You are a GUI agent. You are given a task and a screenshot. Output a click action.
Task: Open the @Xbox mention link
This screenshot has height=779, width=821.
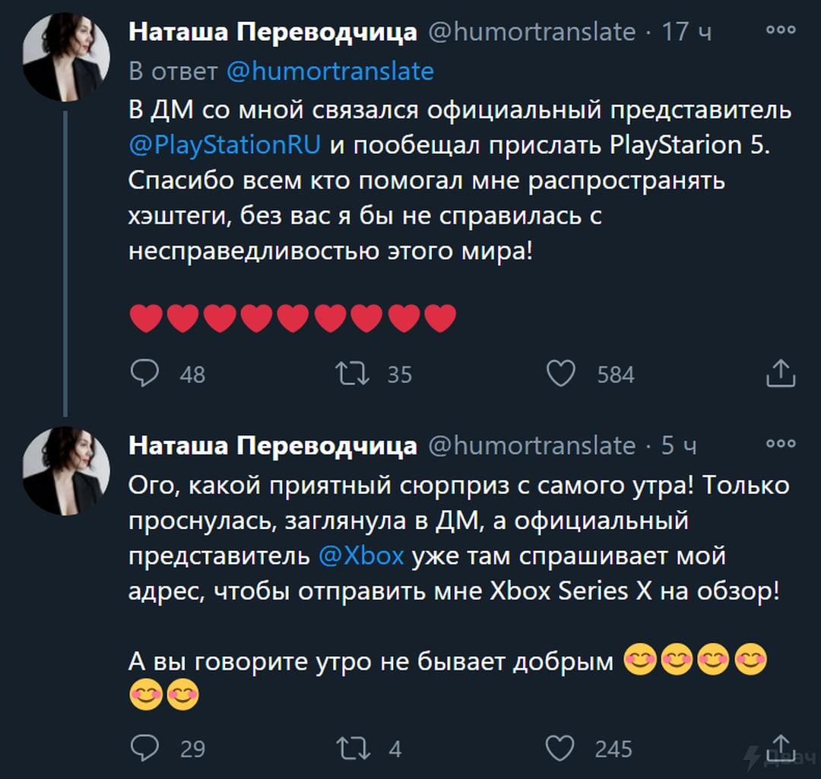(361, 556)
